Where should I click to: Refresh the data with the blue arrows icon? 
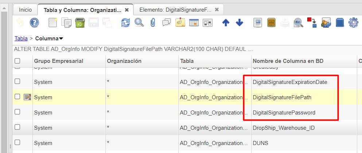tap(125, 23)
